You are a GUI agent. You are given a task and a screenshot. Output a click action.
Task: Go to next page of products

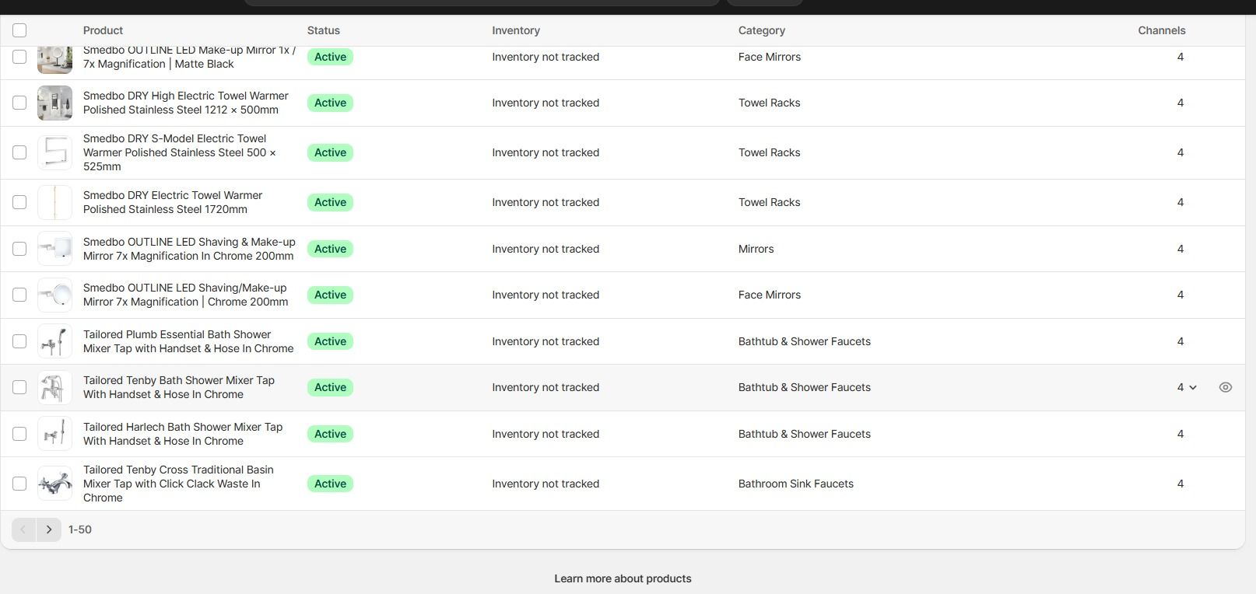49,529
